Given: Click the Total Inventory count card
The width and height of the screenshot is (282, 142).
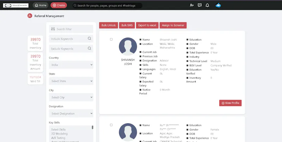Looking at the screenshot, I should coord(35,43).
